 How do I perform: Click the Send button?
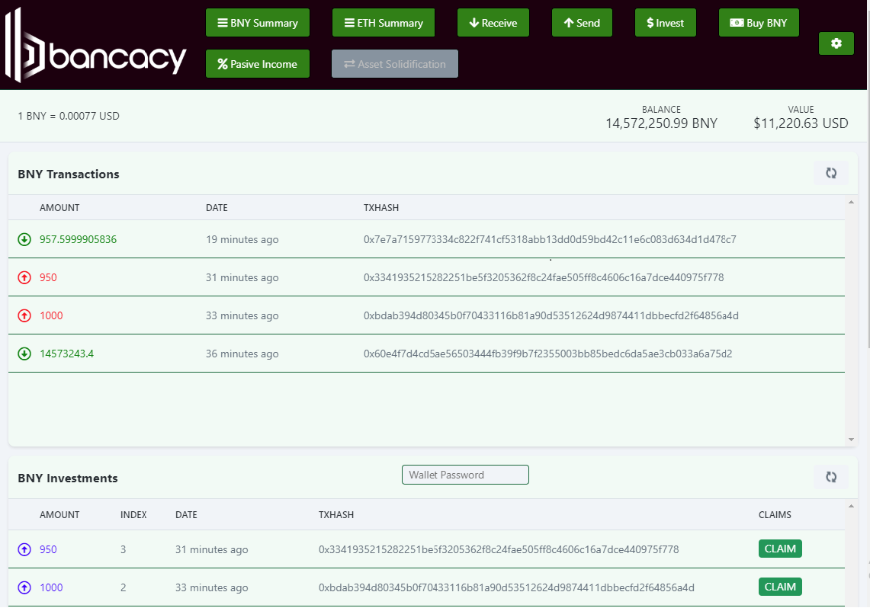pyautogui.click(x=582, y=23)
